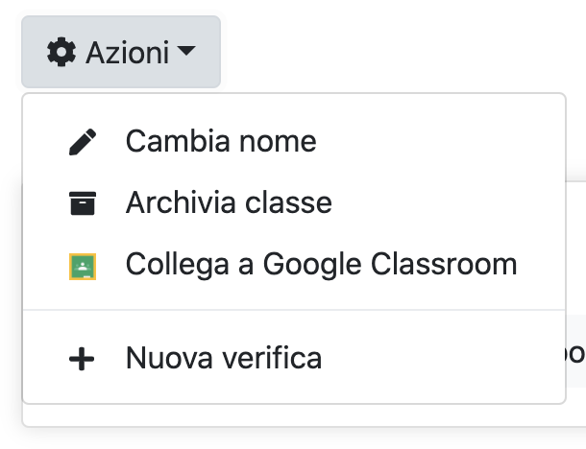The image size is (586, 449).
Task: Click the Azioni label text
Action: [x=128, y=53]
